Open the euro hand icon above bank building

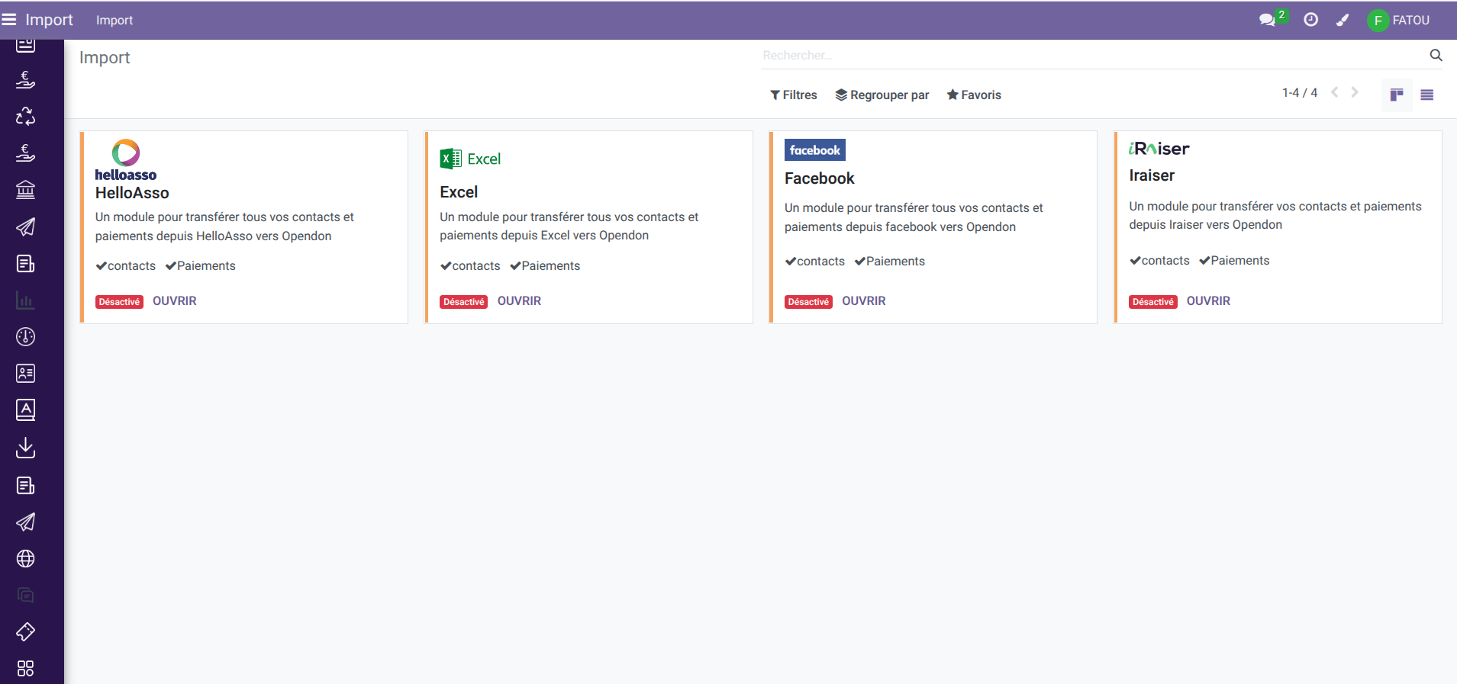[x=25, y=153]
